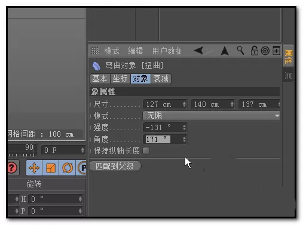Click the 140 cm size field

tap(213, 104)
